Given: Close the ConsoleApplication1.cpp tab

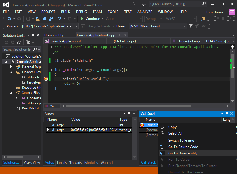Looking at the screenshot, I should 125,35.
